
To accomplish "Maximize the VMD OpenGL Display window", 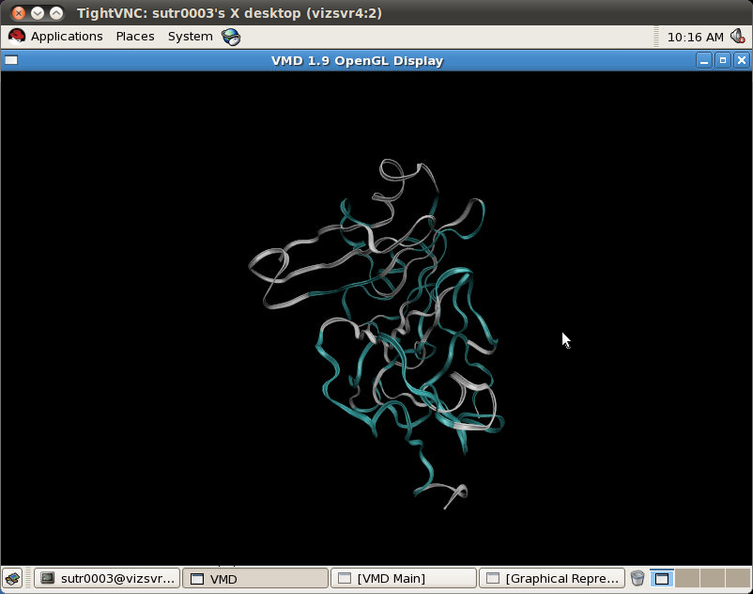I will pyautogui.click(x=722, y=60).
